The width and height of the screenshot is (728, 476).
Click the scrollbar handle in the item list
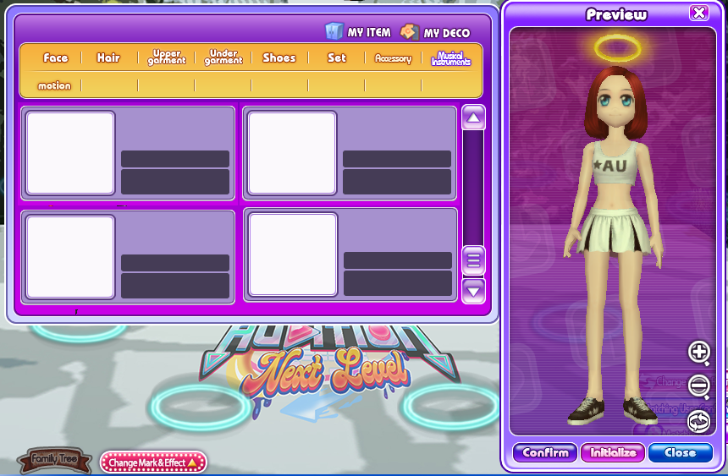tap(473, 260)
